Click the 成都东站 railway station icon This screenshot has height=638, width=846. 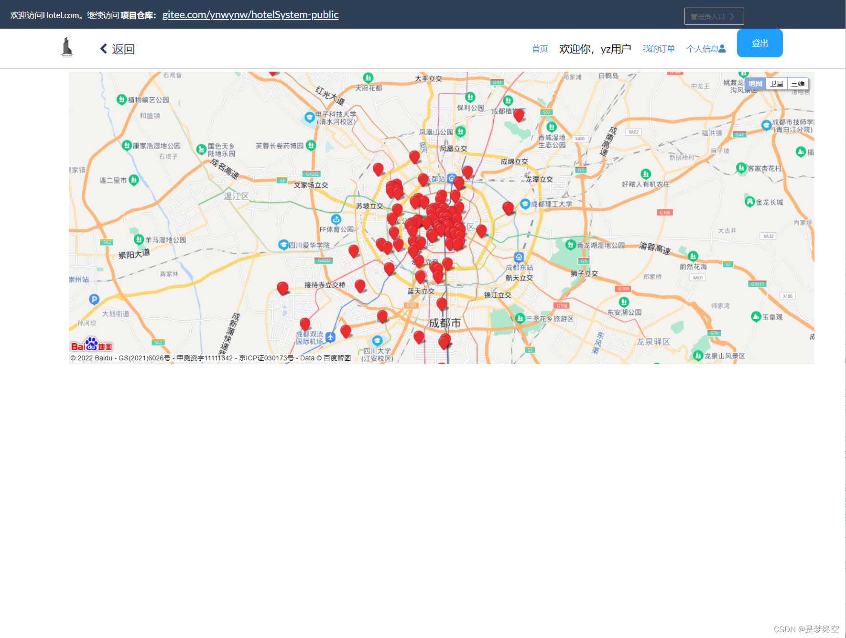tap(519, 257)
